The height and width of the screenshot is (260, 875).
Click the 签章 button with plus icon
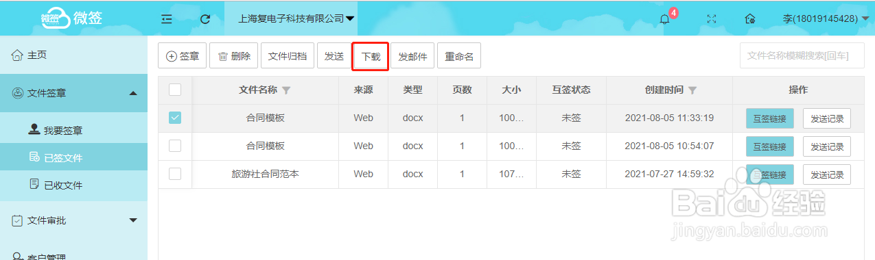pos(183,56)
